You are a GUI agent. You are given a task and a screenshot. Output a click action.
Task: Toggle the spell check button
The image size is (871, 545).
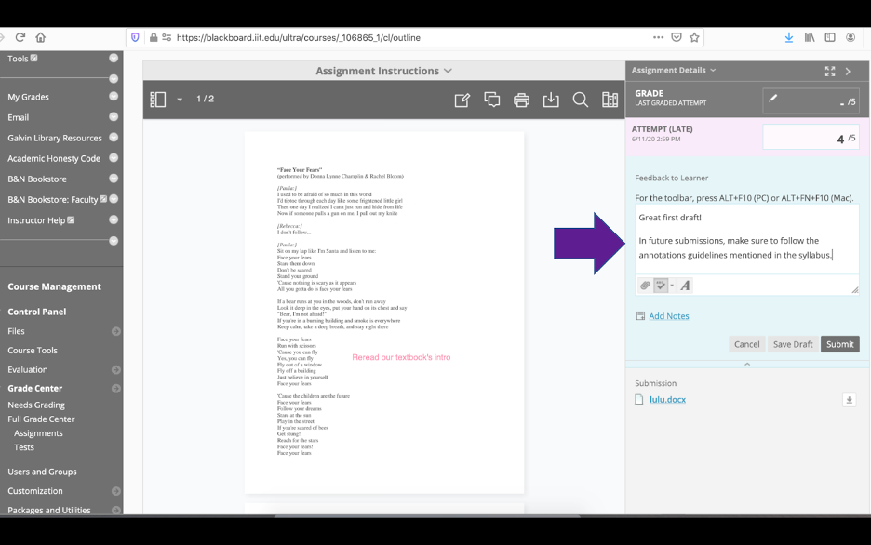tap(661, 286)
